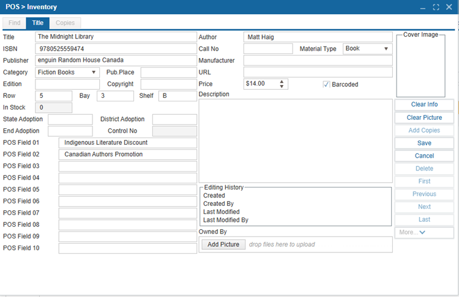
Task: Click the Add Picture button
Action: tap(223, 244)
